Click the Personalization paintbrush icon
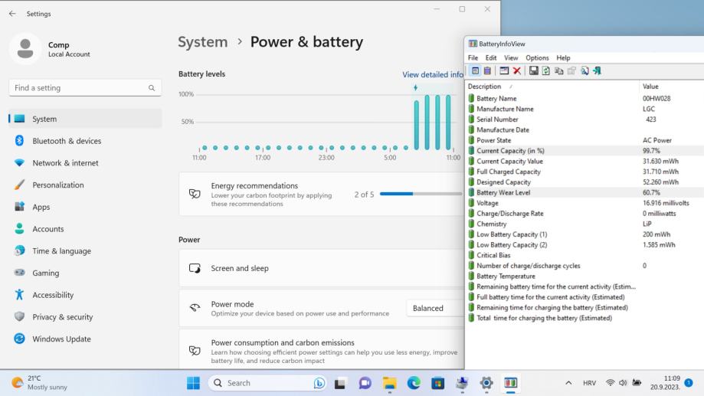This screenshot has height=396, width=704. pyautogui.click(x=19, y=185)
